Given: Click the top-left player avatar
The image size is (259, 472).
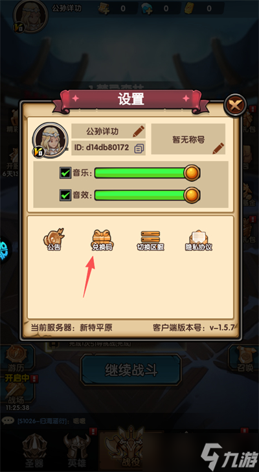Looking at the screenshot, I should [30, 16].
